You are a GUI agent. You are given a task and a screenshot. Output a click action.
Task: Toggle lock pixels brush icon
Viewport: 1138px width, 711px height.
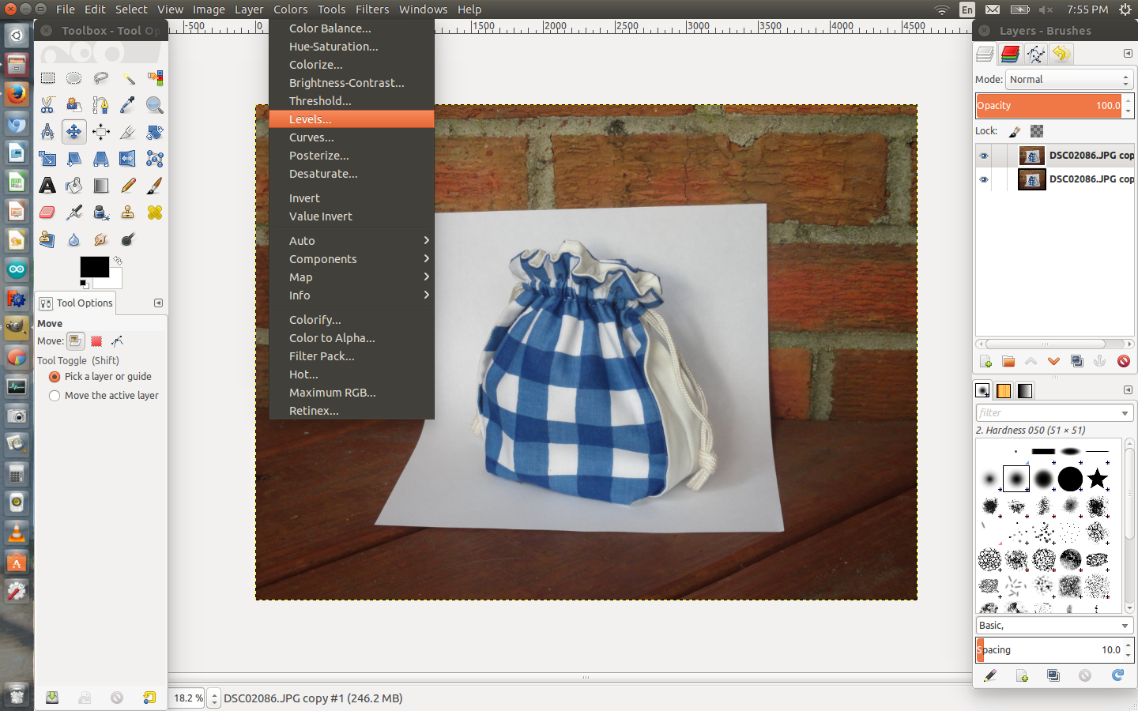point(1016,131)
